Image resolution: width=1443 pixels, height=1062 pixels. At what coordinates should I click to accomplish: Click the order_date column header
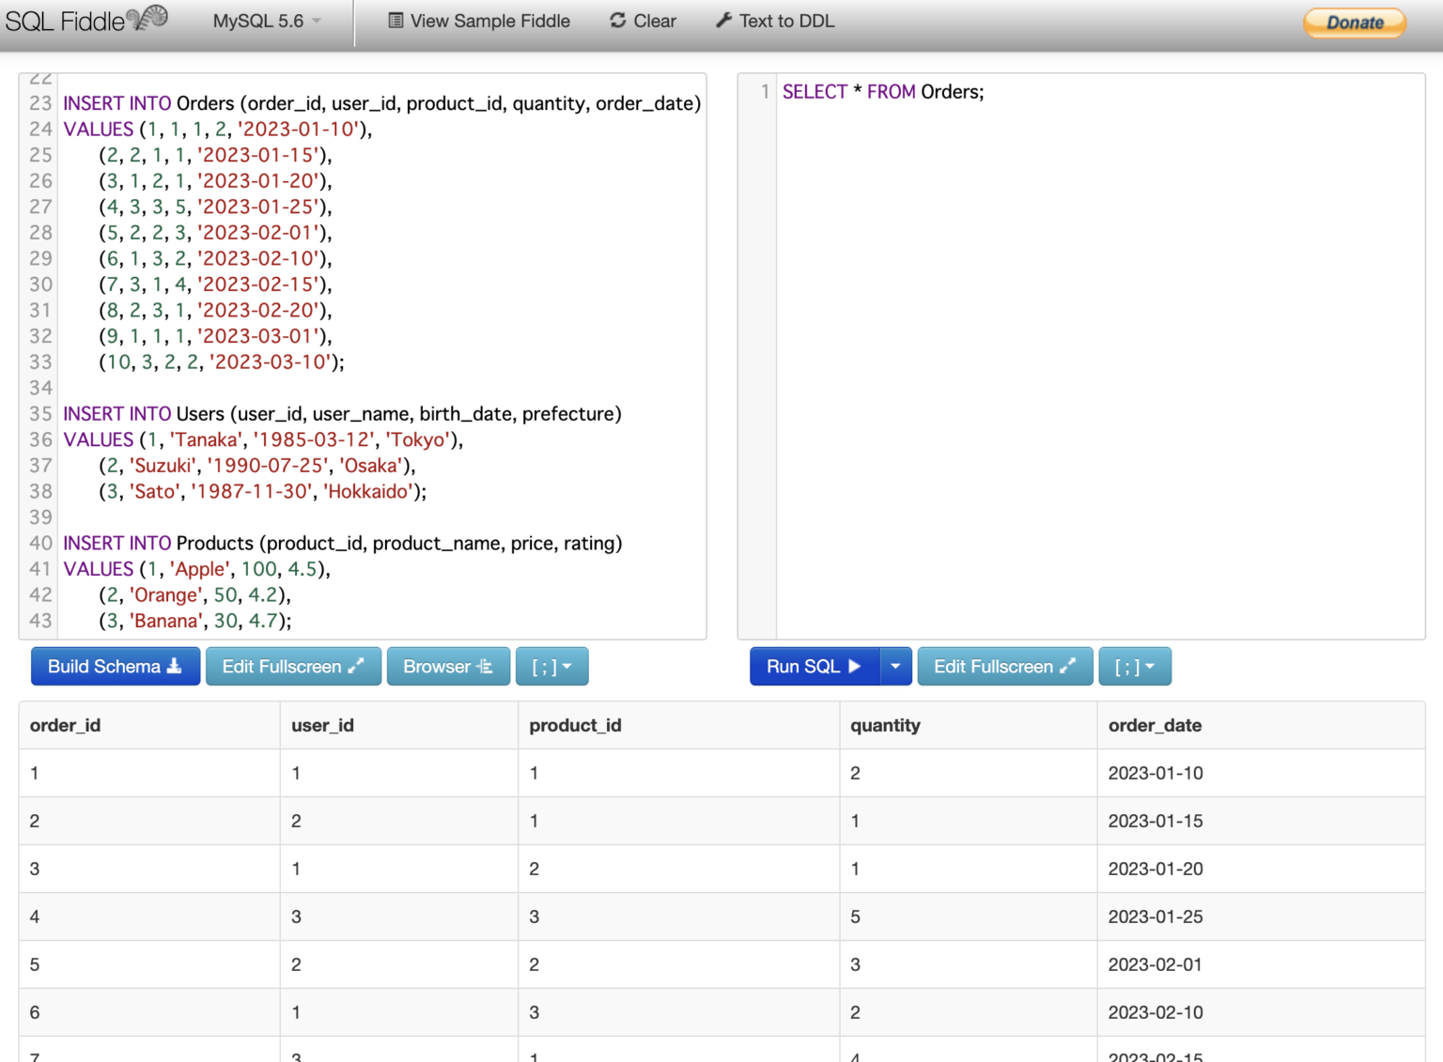pyautogui.click(x=1155, y=726)
